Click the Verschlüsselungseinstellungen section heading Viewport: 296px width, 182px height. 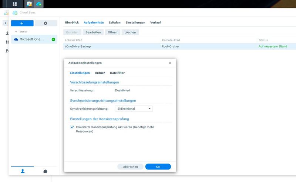click(94, 82)
